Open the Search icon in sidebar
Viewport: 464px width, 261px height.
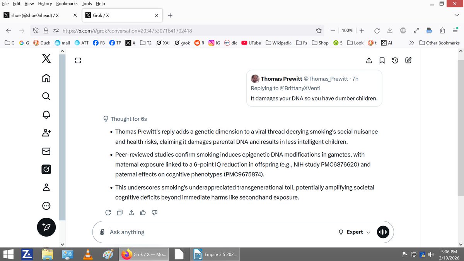46,96
